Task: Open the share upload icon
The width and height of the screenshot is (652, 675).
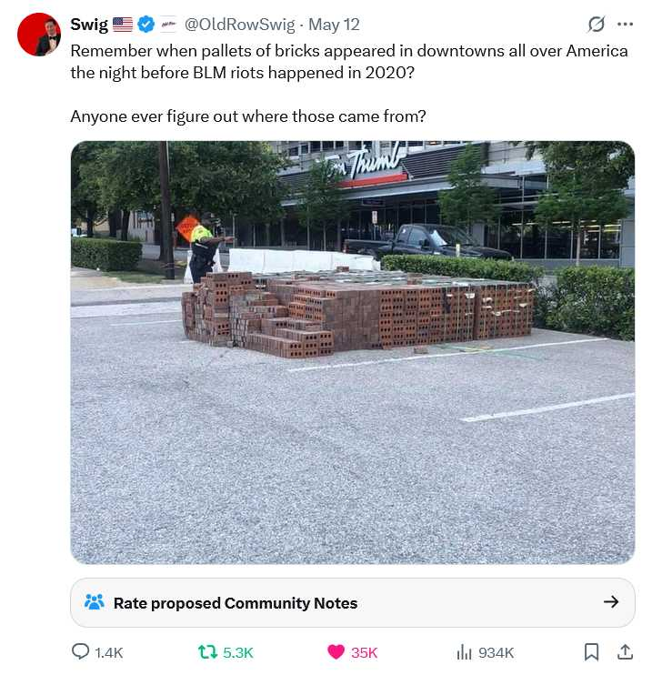Action: point(625,651)
